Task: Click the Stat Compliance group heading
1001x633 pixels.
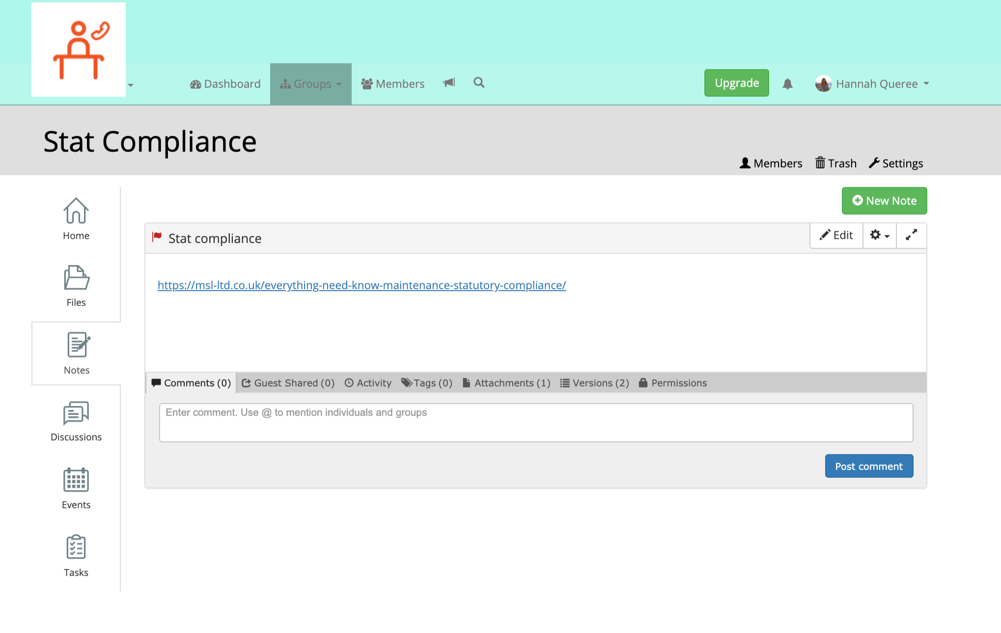Action: click(150, 142)
